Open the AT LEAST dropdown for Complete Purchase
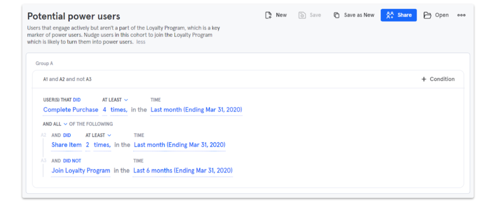Screen dimensions: 496x202 pos(115,100)
